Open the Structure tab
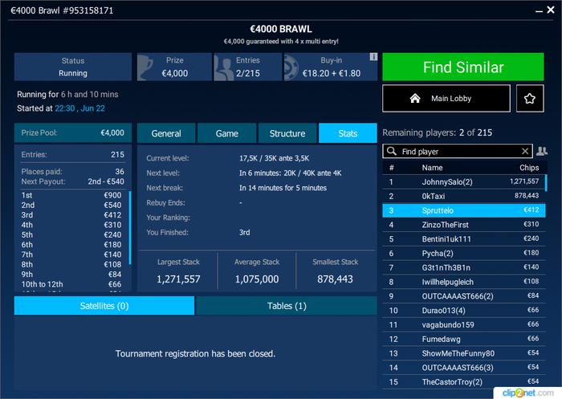This screenshot has width=562, height=399. click(287, 133)
